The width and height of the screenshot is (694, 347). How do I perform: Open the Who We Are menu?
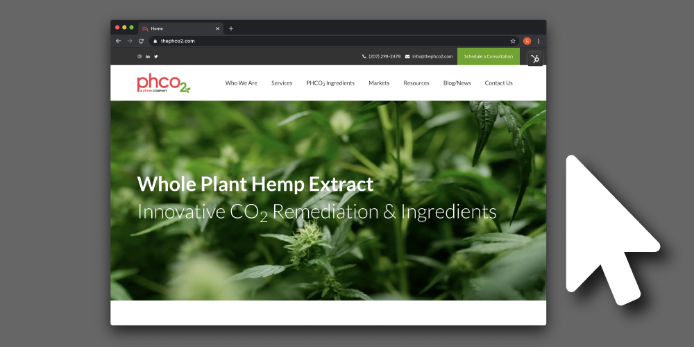[x=242, y=83]
